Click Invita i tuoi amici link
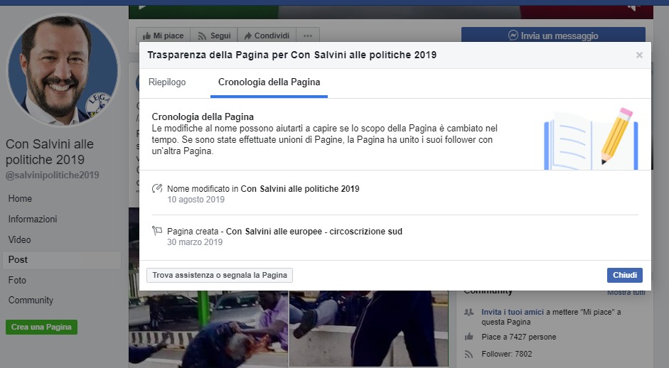 coord(513,312)
